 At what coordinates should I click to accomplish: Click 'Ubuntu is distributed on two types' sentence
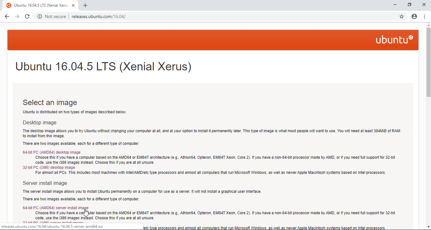(75, 112)
